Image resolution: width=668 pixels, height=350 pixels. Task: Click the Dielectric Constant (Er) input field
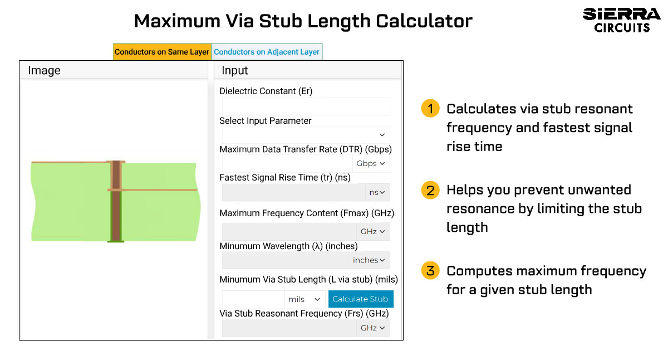[x=306, y=106]
